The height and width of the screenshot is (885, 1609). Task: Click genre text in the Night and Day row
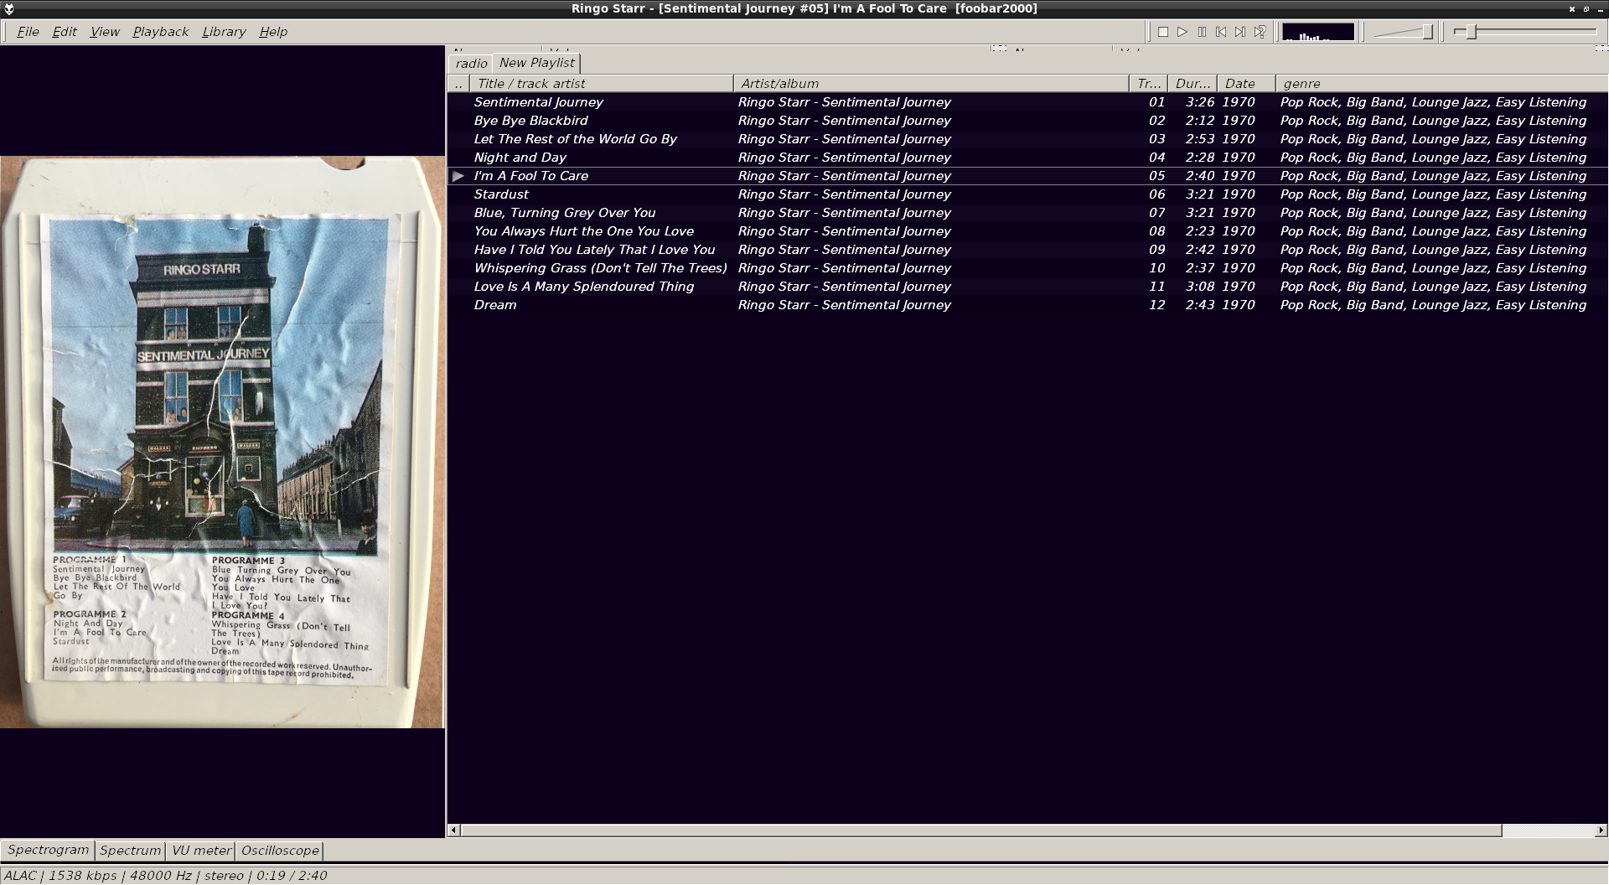(x=1433, y=158)
